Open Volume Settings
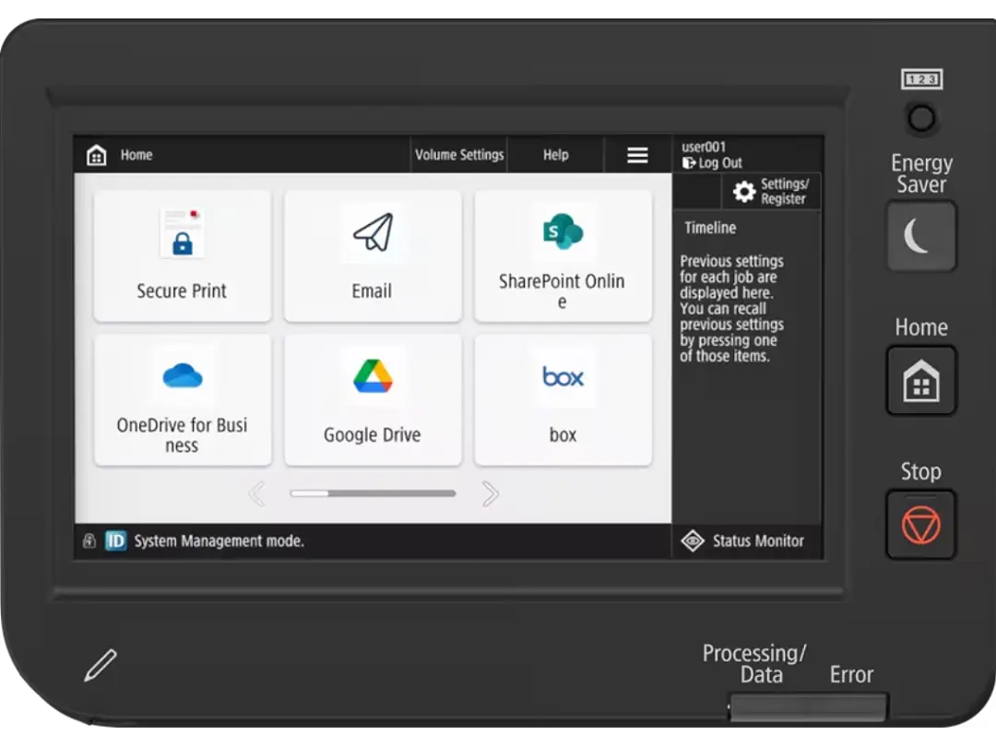996x747 pixels. pos(459,154)
